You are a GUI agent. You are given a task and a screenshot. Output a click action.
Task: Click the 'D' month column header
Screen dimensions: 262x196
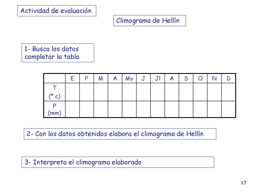pos(228,78)
